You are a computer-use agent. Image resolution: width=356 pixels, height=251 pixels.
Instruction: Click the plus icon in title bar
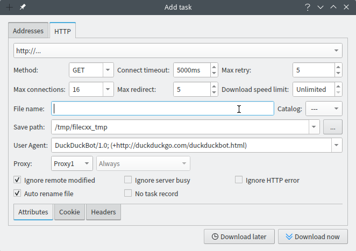(9, 7)
